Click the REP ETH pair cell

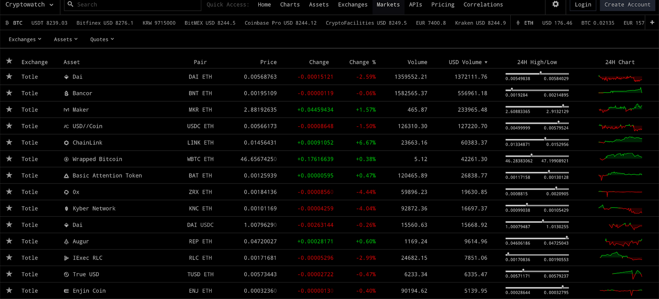200,241
